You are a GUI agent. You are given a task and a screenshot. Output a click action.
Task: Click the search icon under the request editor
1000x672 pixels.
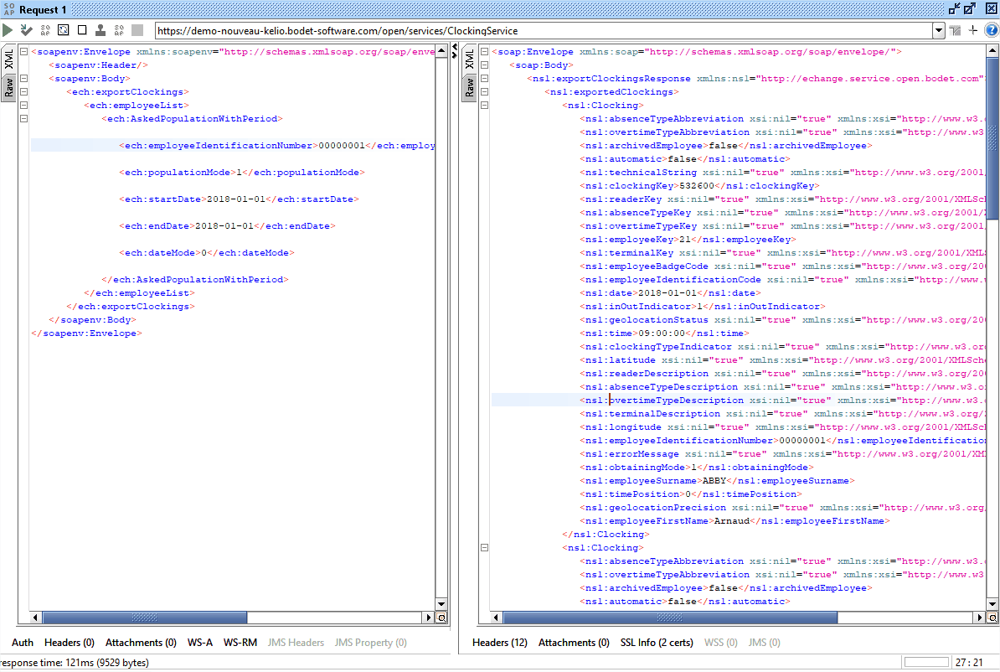pyautogui.click(x=441, y=618)
